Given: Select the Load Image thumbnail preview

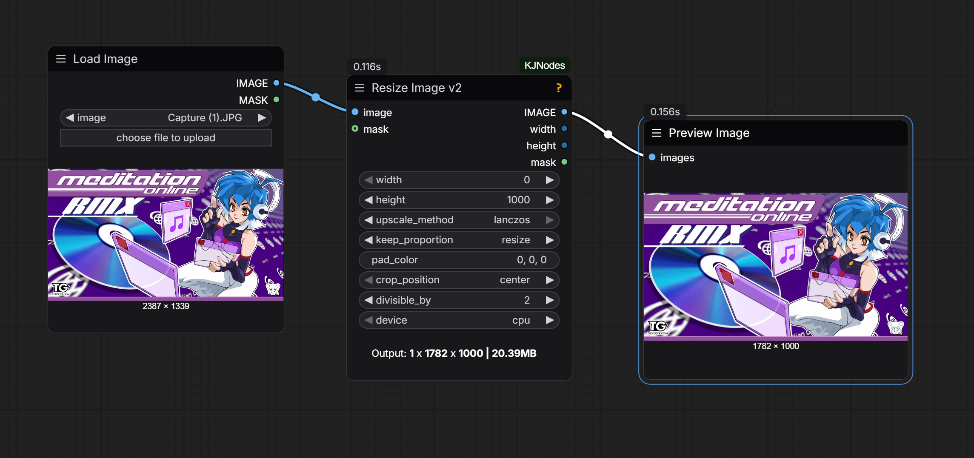Looking at the screenshot, I should coord(166,234).
